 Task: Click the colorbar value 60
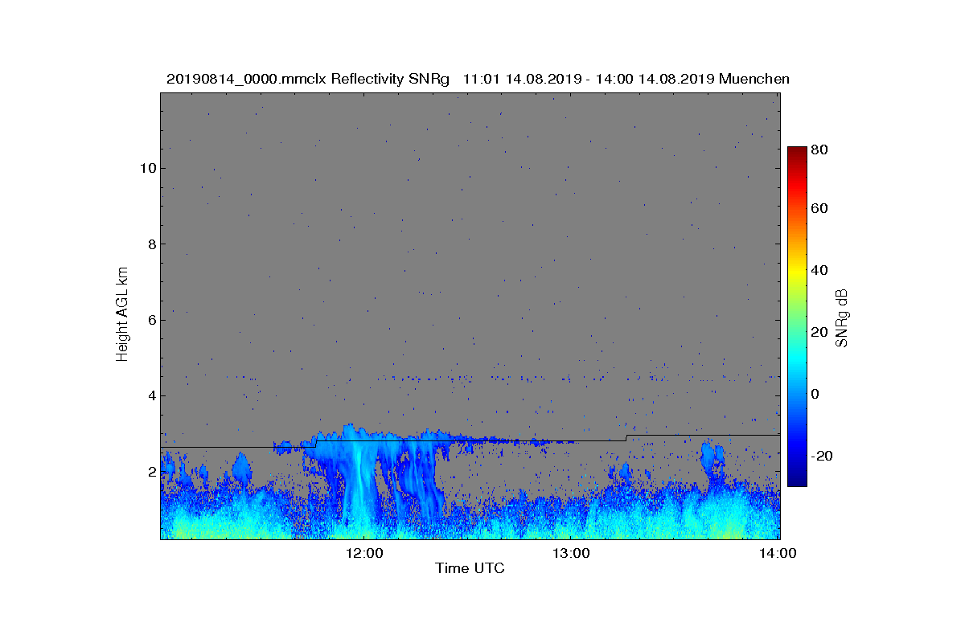pyautogui.click(x=820, y=209)
